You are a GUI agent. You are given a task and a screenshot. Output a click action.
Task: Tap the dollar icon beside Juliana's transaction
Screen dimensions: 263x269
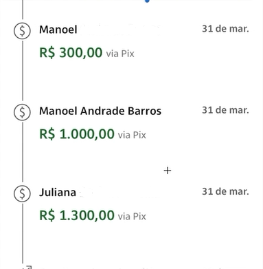tap(22, 193)
